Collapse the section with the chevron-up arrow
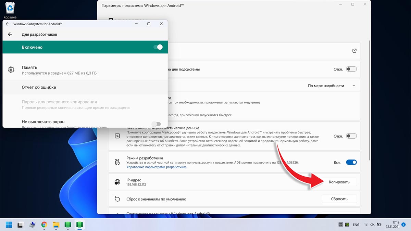Image resolution: width=411 pixels, height=231 pixels. (x=354, y=86)
